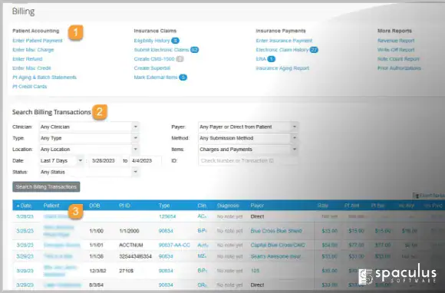Click Pt ID cell 325443486354
This screenshot has height=293, width=445.
coord(135,256)
